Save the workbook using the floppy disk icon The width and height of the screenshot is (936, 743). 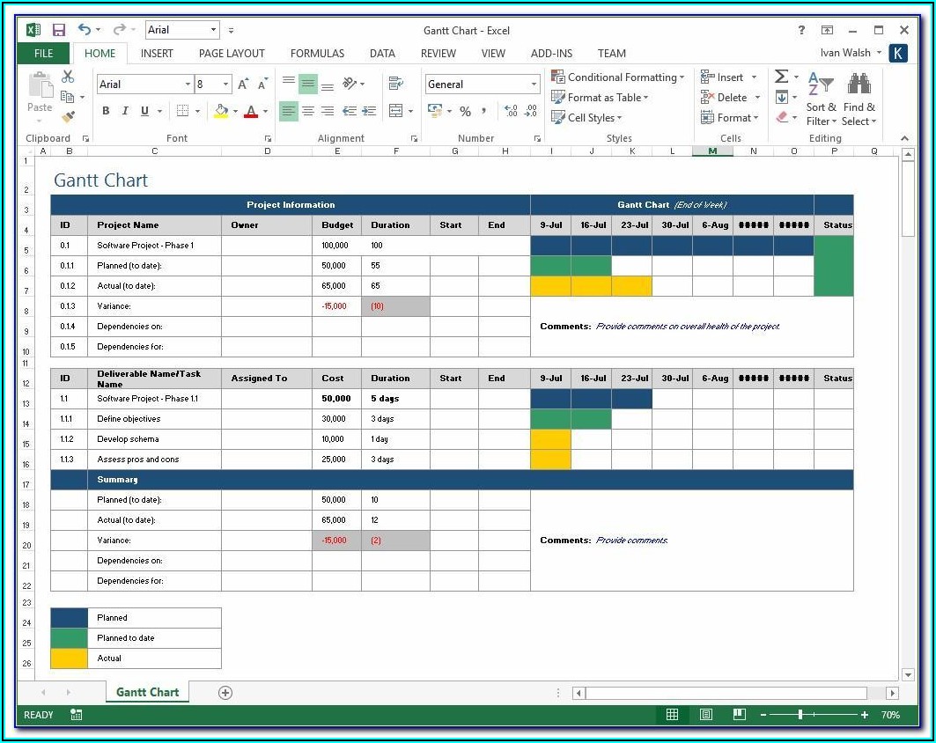59,30
